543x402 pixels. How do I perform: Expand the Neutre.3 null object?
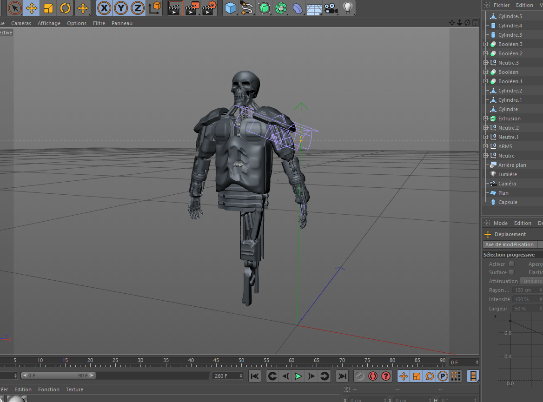(x=486, y=63)
